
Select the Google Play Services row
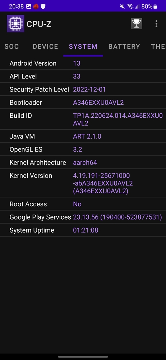pyautogui.click(x=83, y=217)
